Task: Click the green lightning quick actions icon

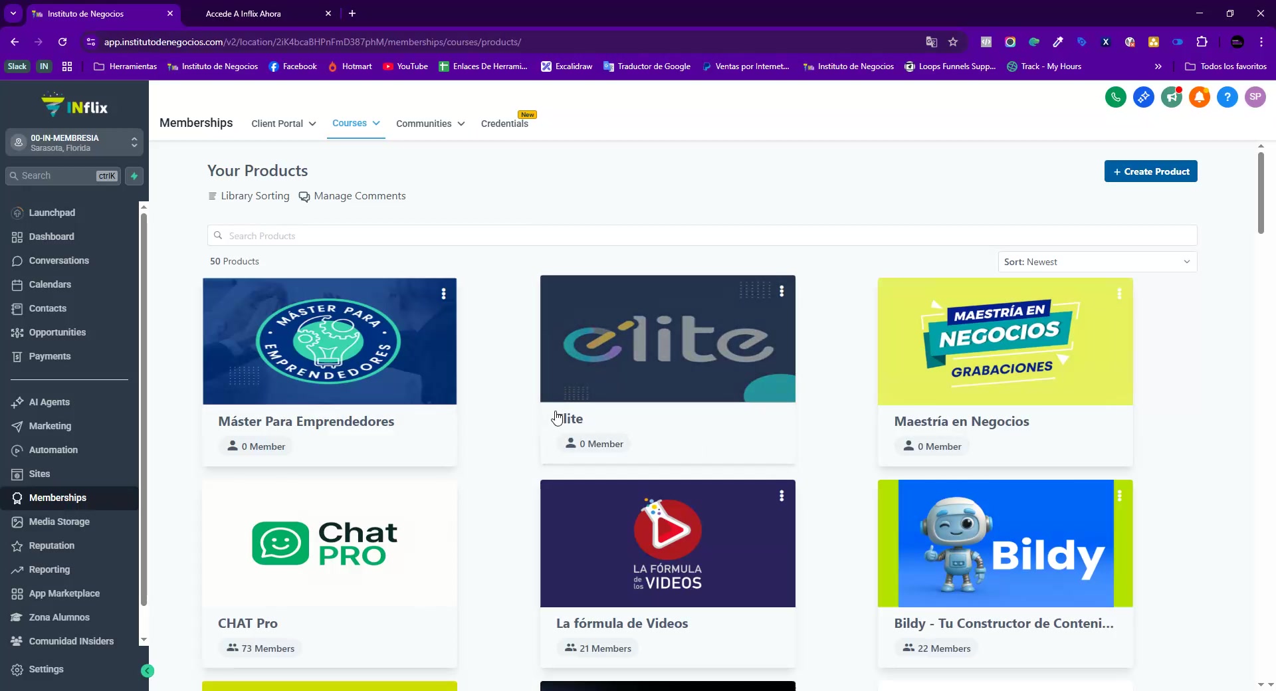Action: [x=134, y=176]
